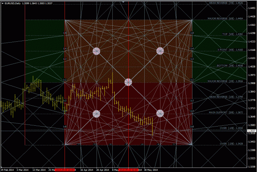Click the top-right corner node of the square

coord(192,20)
